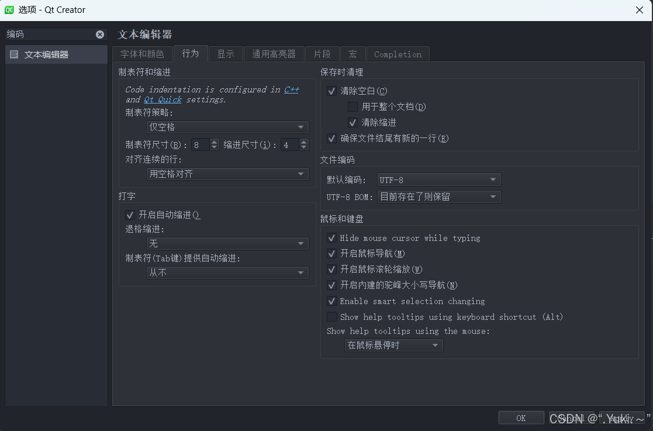Open the 制表符策略 dropdown showing 仅空格
The image size is (653, 431).
click(227, 127)
